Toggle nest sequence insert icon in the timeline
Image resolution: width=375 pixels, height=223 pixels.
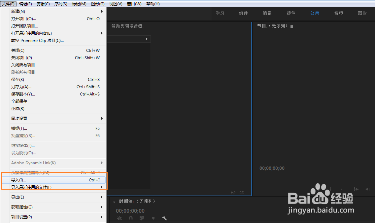pos(119,218)
